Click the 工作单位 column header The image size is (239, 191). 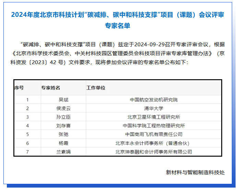pyautogui.click(x=96, y=88)
